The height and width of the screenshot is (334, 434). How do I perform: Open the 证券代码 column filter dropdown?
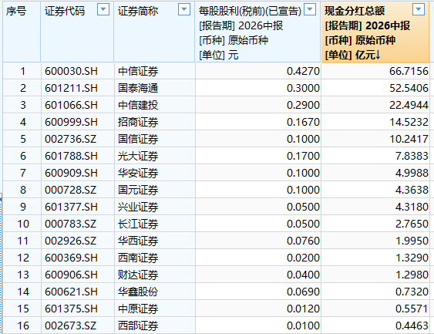pyautogui.click(x=103, y=9)
